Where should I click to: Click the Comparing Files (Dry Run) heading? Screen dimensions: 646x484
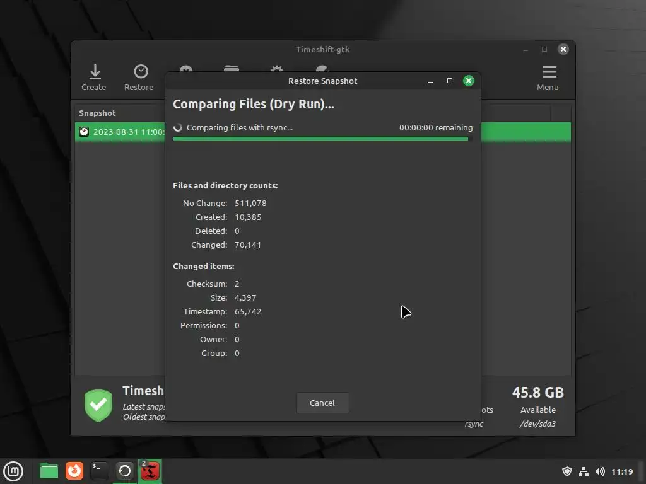[254, 104]
